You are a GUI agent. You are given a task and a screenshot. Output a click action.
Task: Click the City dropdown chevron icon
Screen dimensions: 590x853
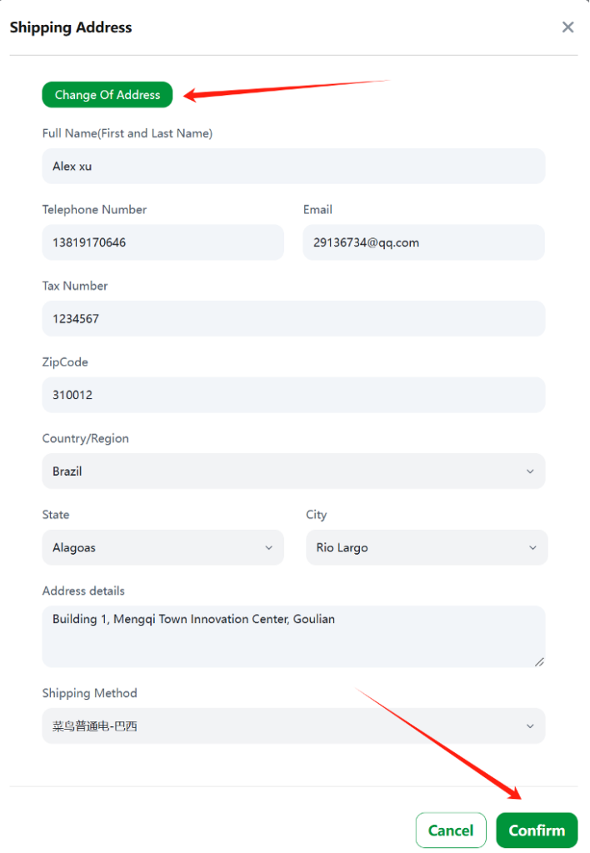click(532, 547)
